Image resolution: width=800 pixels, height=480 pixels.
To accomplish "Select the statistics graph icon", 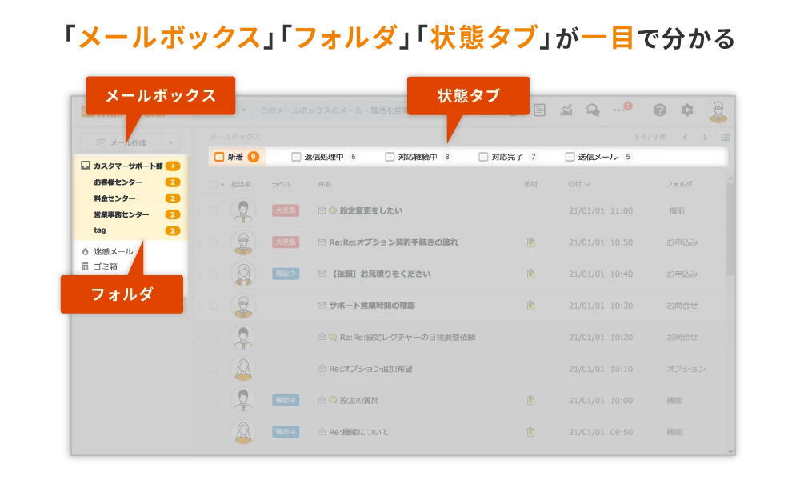I will coord(567,110).
